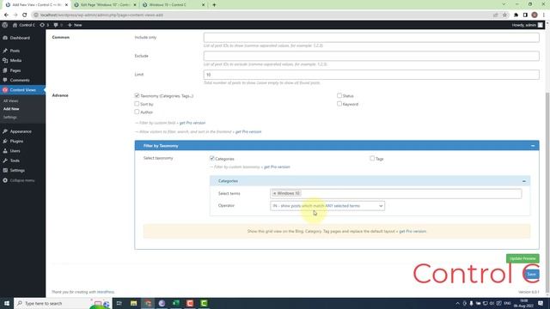Open browser extensions puzzle icon
This screenshot has height=309, width=550.
(x=516, y=15)
